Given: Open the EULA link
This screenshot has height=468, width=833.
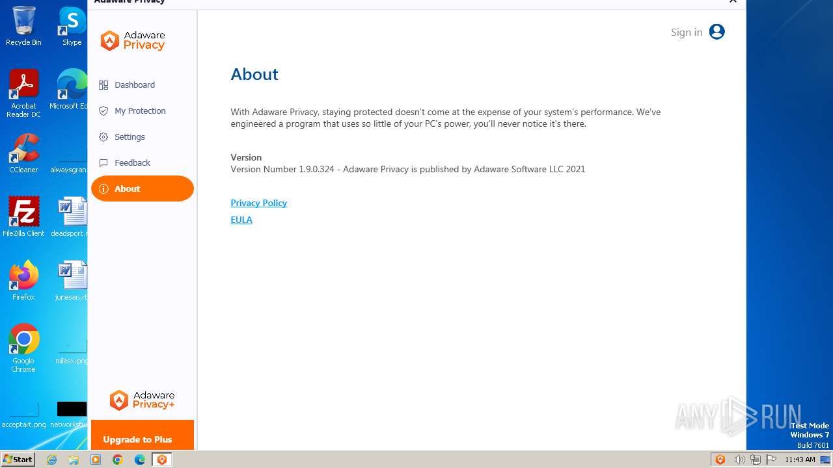Looking at the screenshot, I should tap(241, 220).
